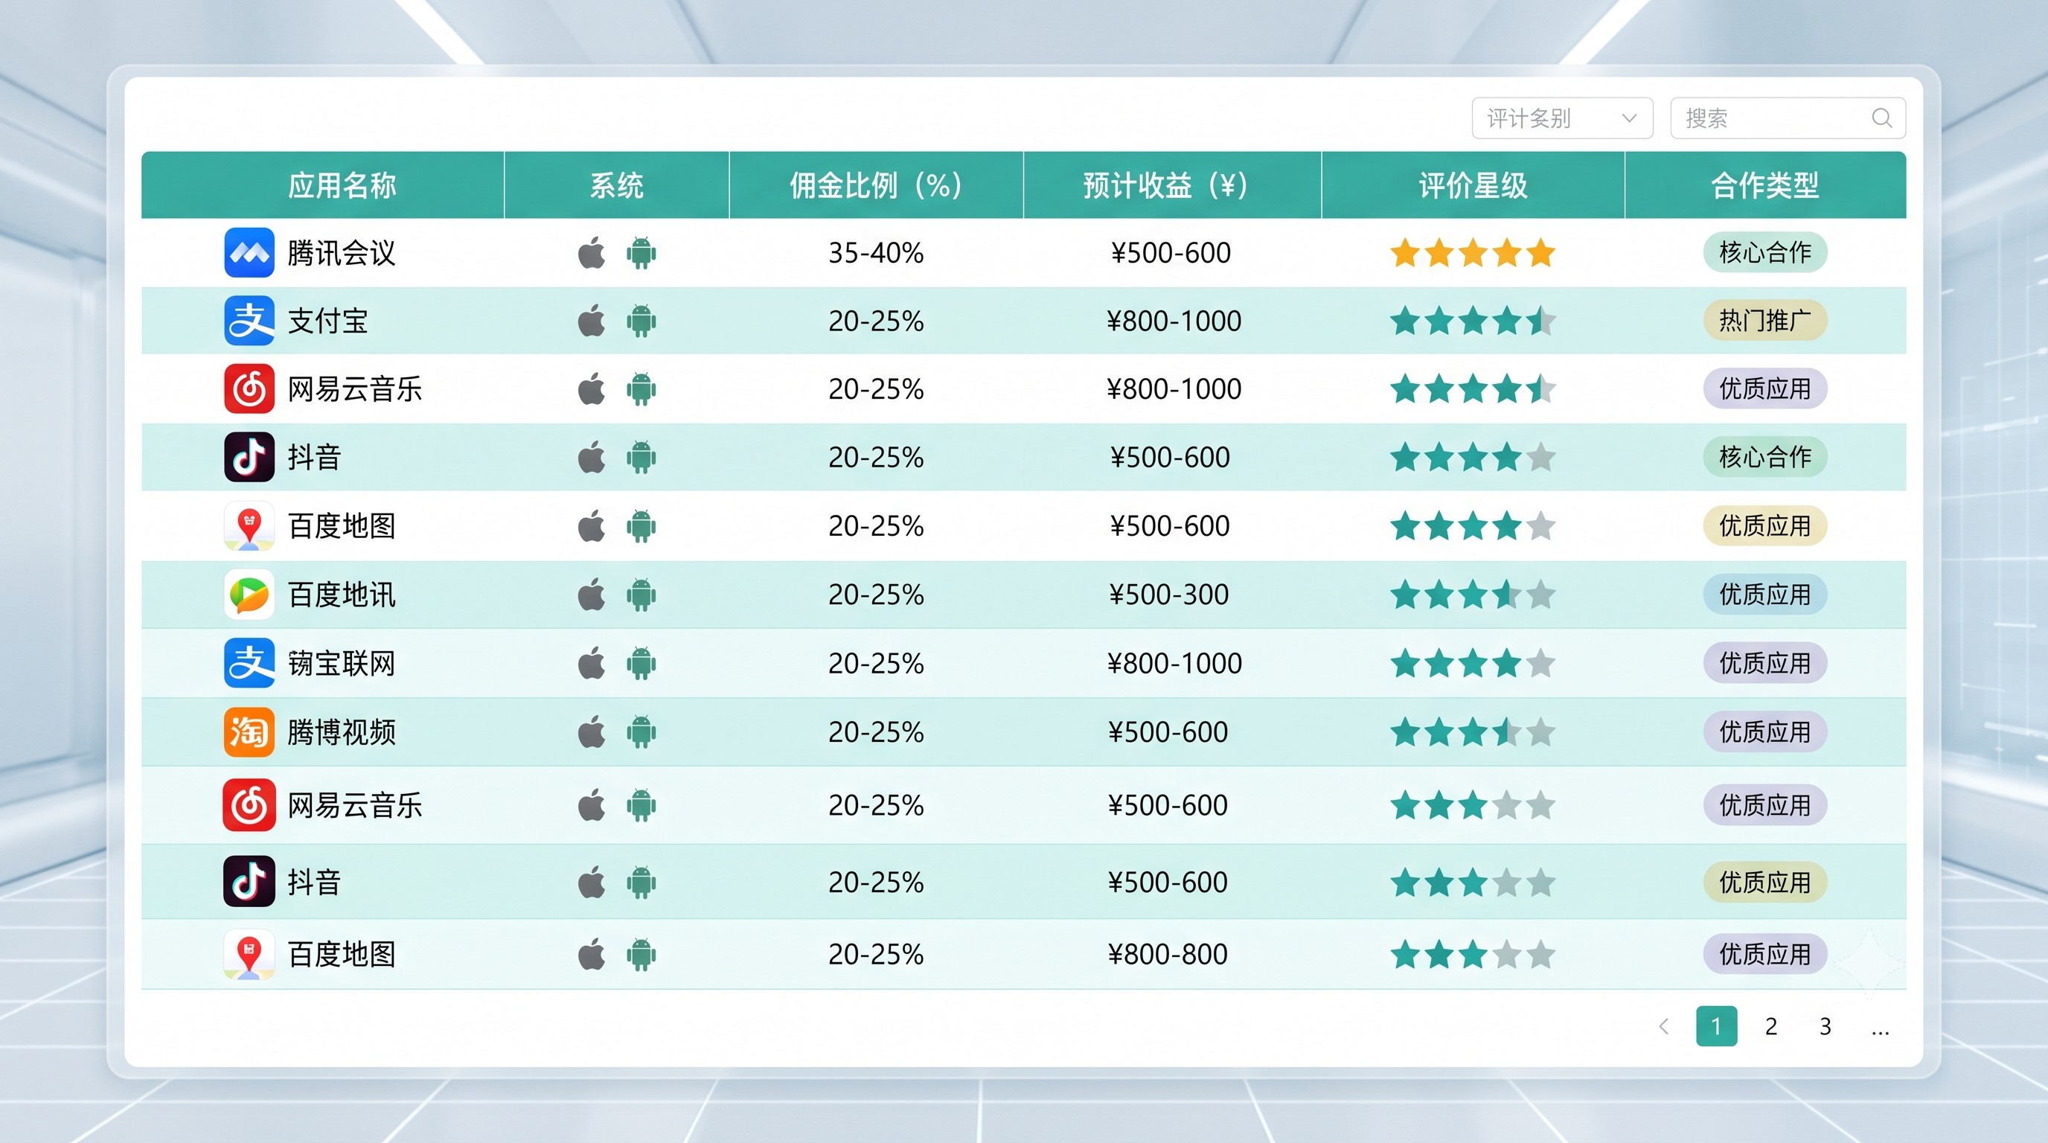
Task: Click the 系统 column header
Action: click(616, 185)
